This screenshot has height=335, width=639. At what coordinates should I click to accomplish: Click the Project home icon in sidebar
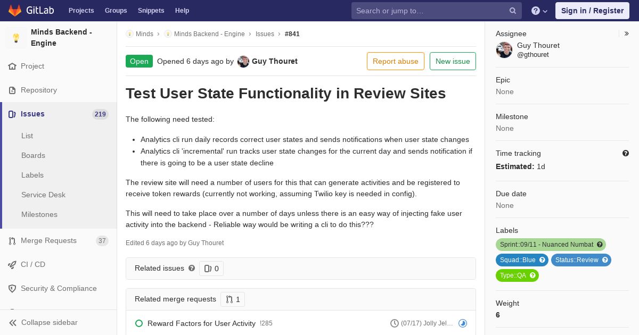tap(12, 66)
